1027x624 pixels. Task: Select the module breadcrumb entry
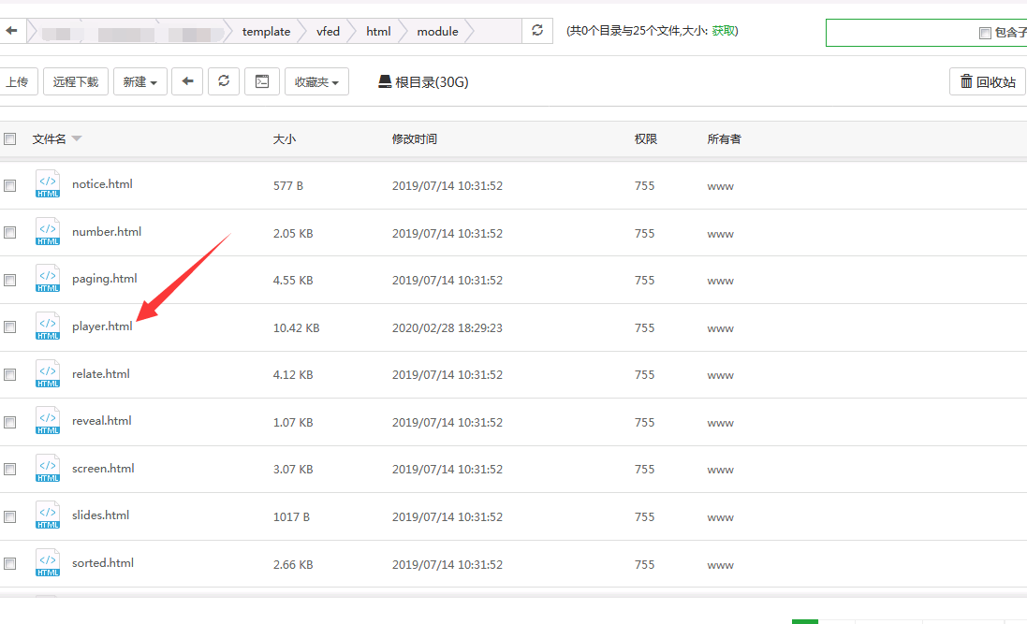[x=436, y=31]
